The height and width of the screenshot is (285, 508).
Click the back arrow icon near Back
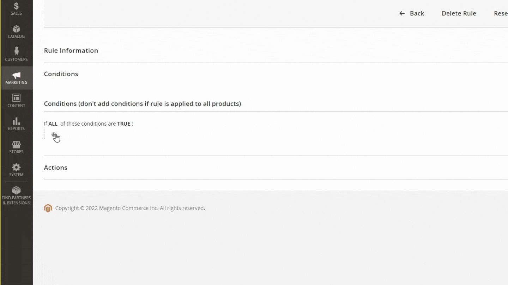[x=402, y=13]
